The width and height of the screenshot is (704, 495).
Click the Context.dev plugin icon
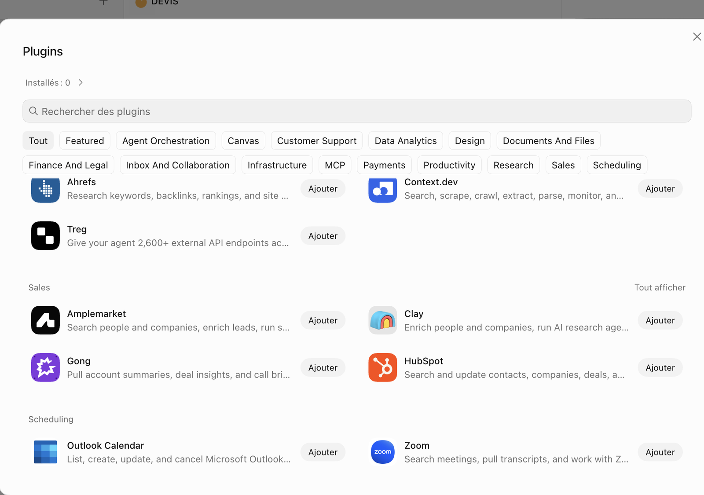[x=383, y=190]
